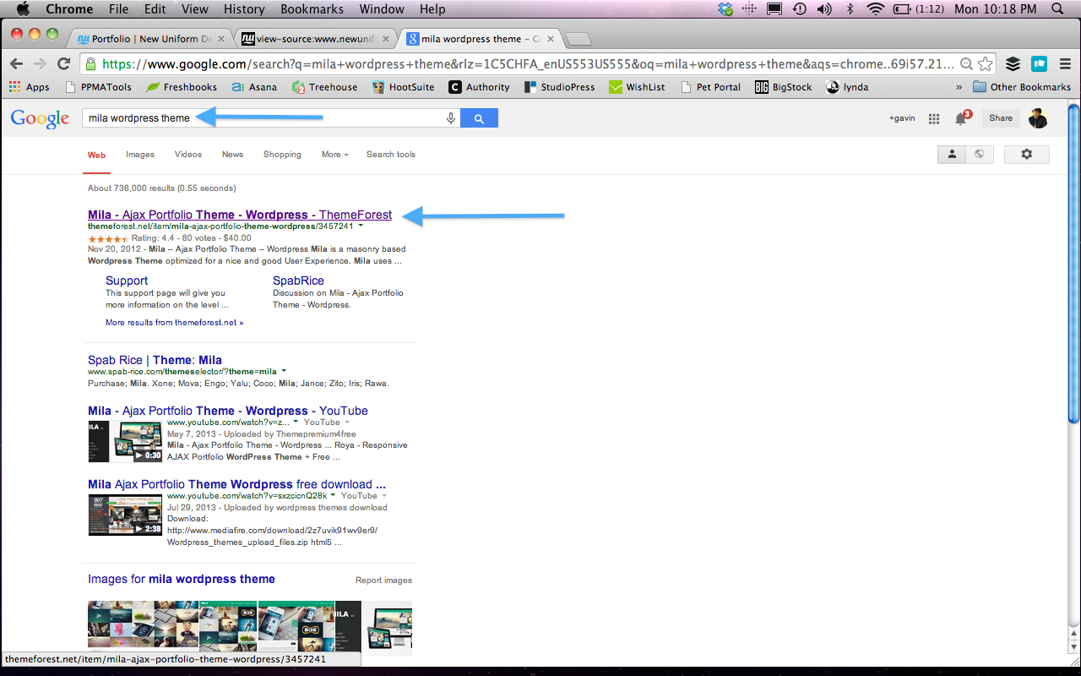Bookmark this page with the star icon
Image resolution: width=1081 pixels, height=676 pixels.
[984, 64]
